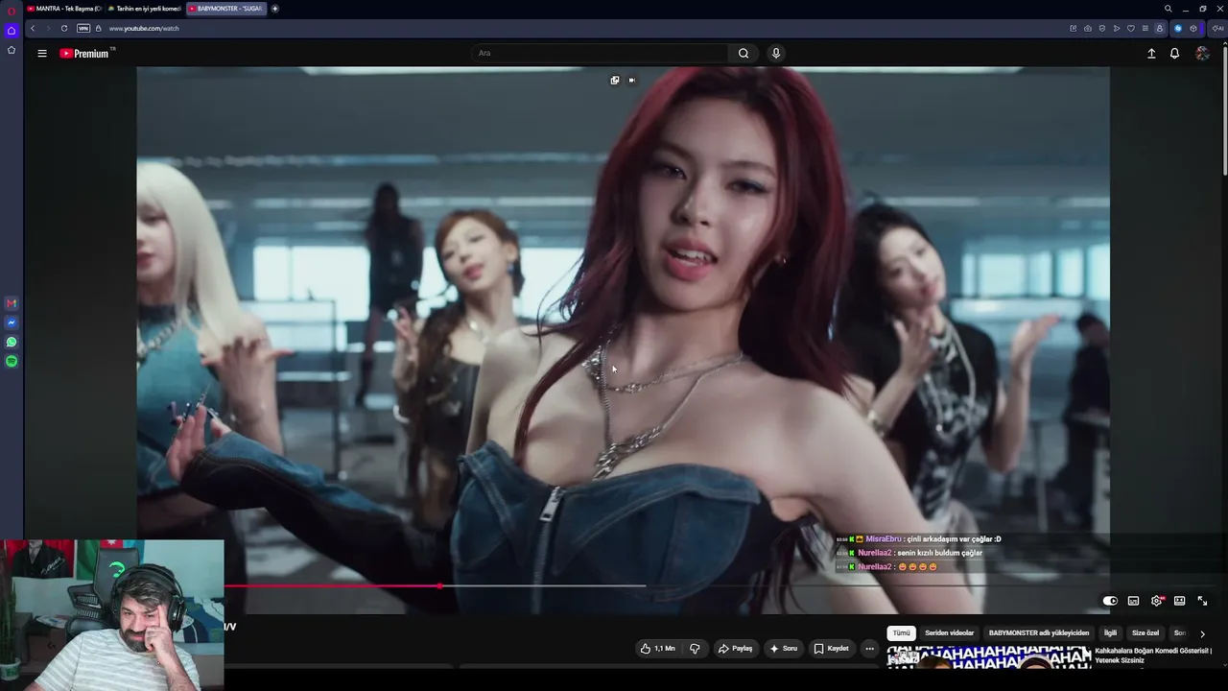
Task: Open 'Kahkahalara Boğan Komedi Gösterisi' video
Action: (1154, 655)
